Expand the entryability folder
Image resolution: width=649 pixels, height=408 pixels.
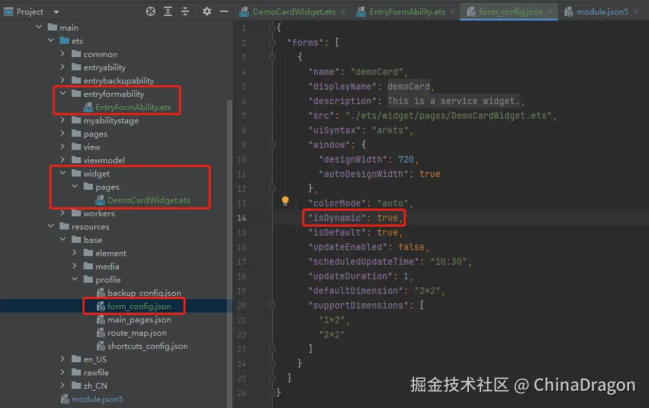[x=62, y=66]
